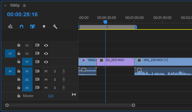Toggle sync lock for V2
The width and height of the screenshot is (192, 112).
coord(37,53)
